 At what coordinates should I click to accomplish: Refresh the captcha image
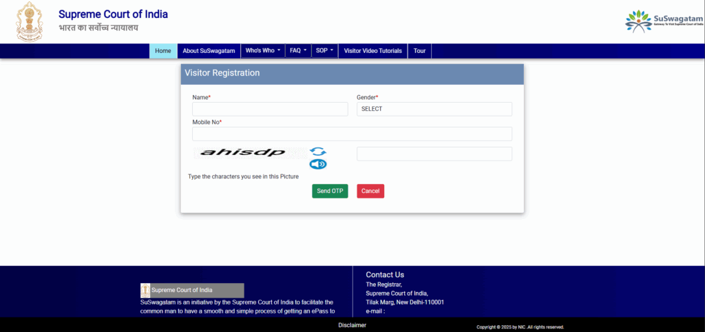tap(317, 152)
